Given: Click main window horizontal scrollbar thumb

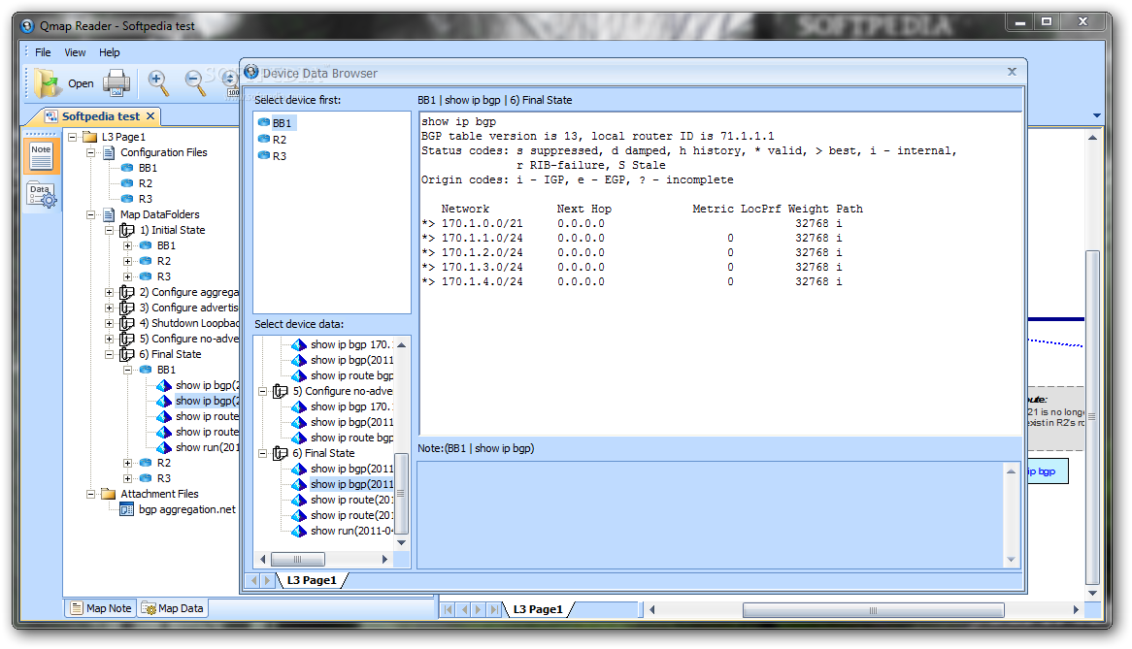Looking at the screenshot, I should 873,610.
